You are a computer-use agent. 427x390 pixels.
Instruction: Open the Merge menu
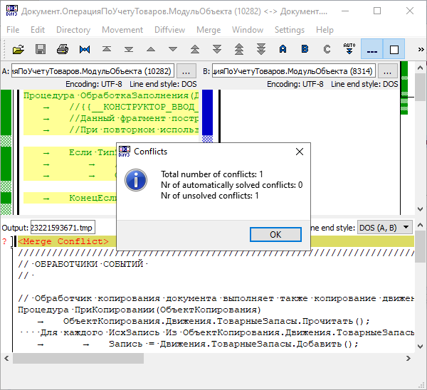point(208,30)
